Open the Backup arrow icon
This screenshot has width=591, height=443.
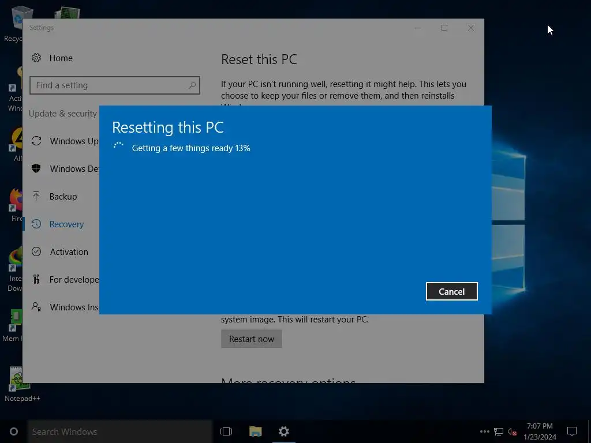(36, 196)
